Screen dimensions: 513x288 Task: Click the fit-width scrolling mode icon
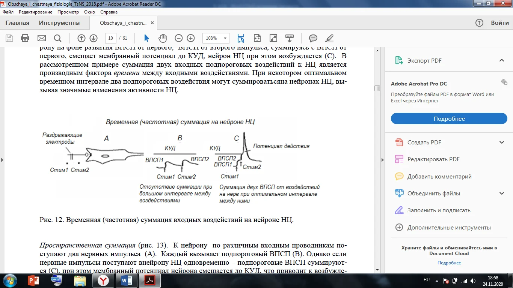pos(241,38)
